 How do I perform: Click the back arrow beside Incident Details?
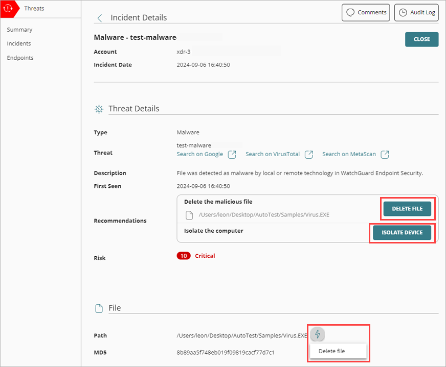pyautogui.click(x=100, y=17)
